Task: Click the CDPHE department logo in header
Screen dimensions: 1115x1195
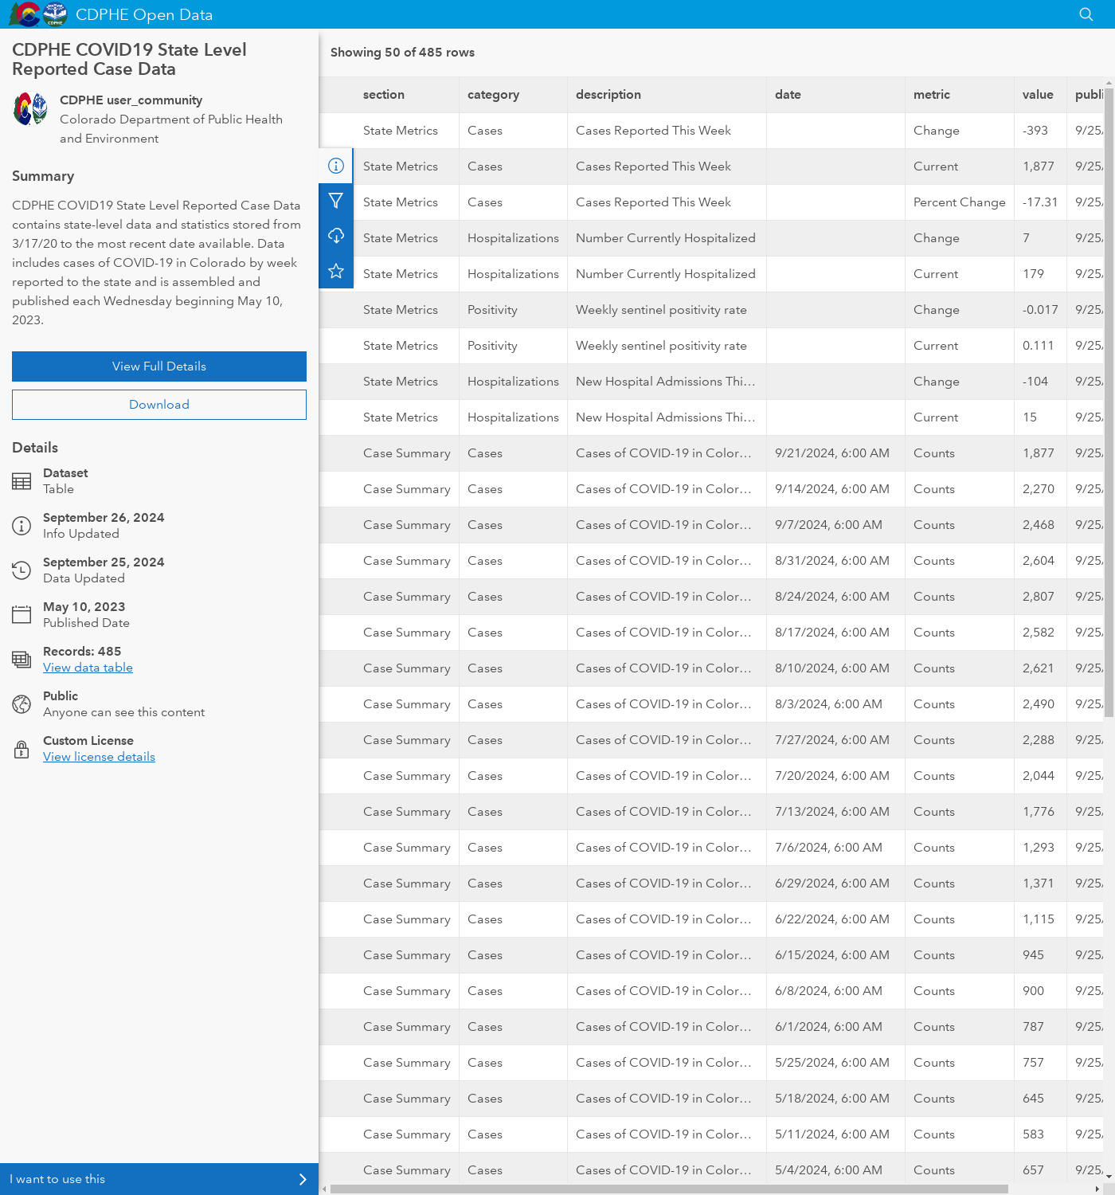Action: [x=55, y=14]
